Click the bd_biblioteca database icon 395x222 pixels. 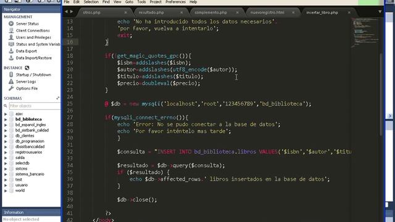[x=11, y=119]
